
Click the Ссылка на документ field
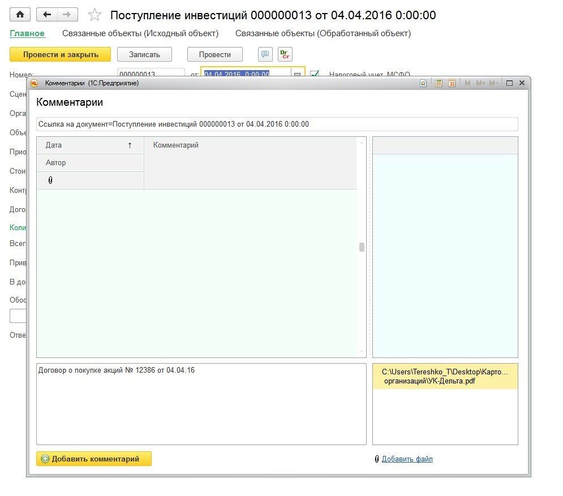(x=277, y=124)
